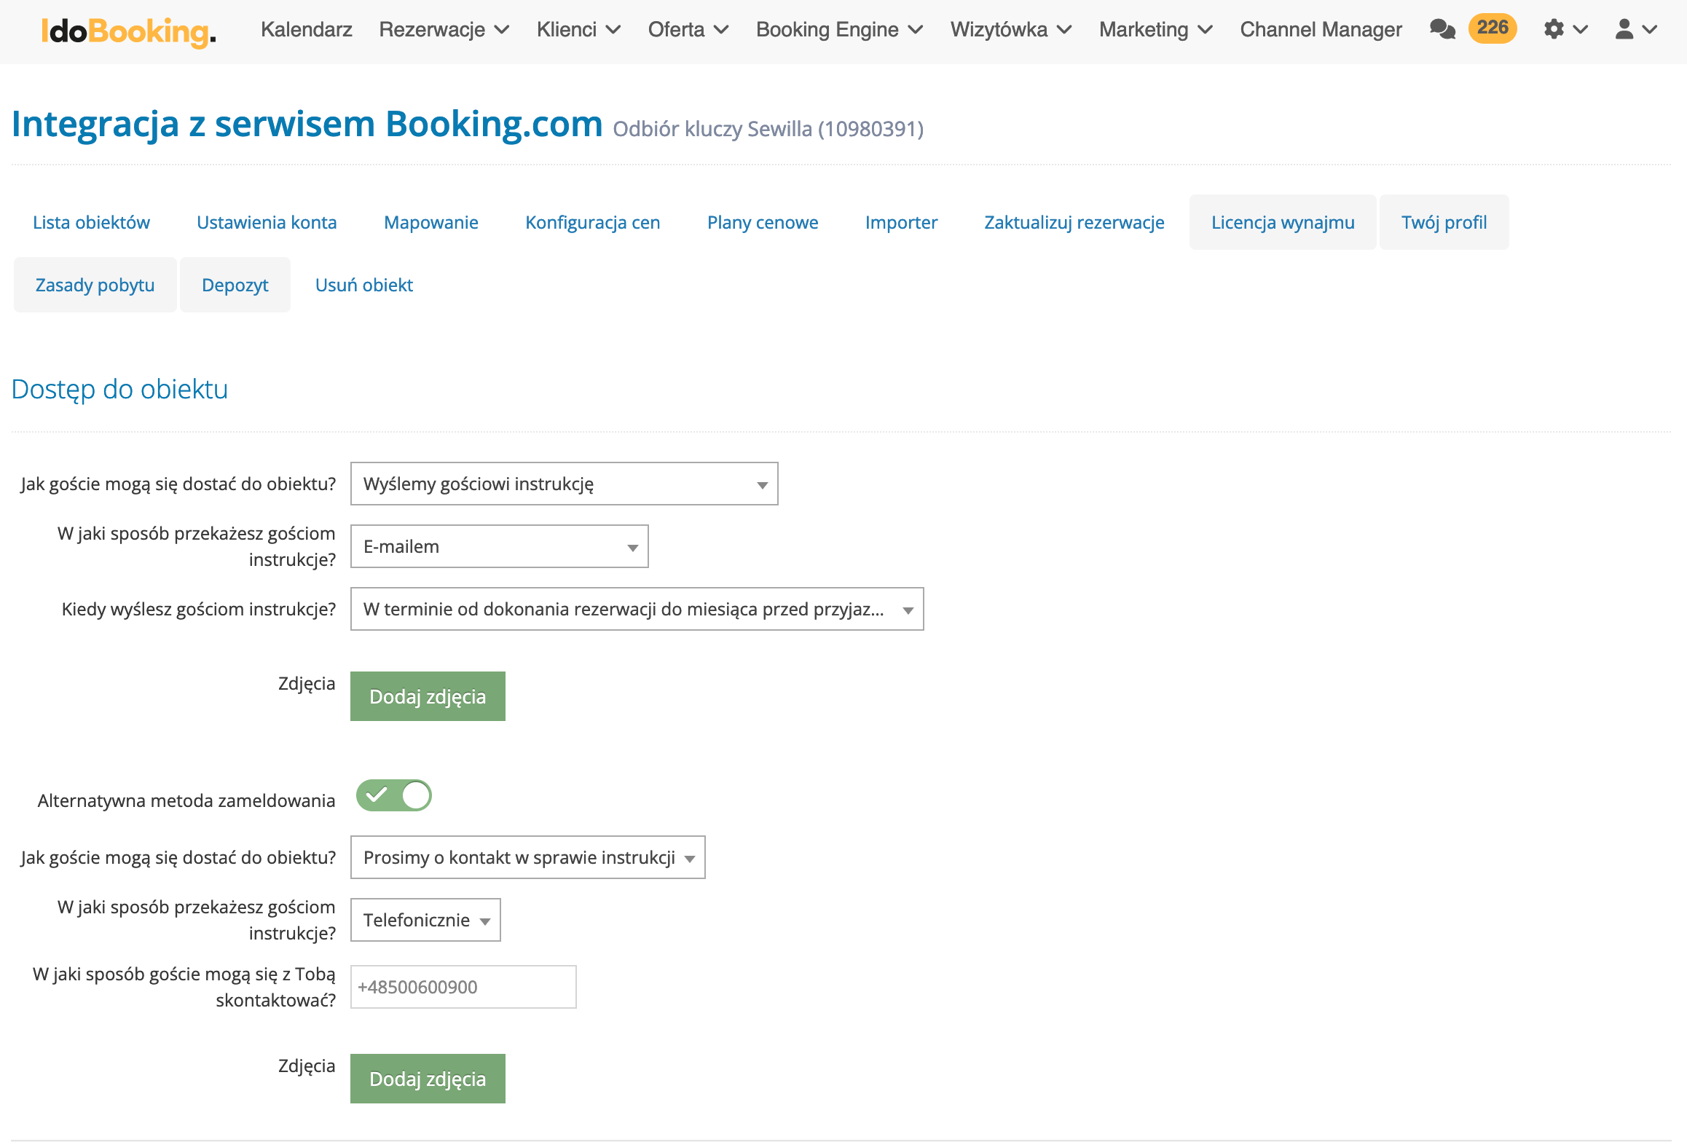Viewport: 1687px width, 1142px height.
Task: Open the Telefonicznie dropdown
Action: coord(425,920)
